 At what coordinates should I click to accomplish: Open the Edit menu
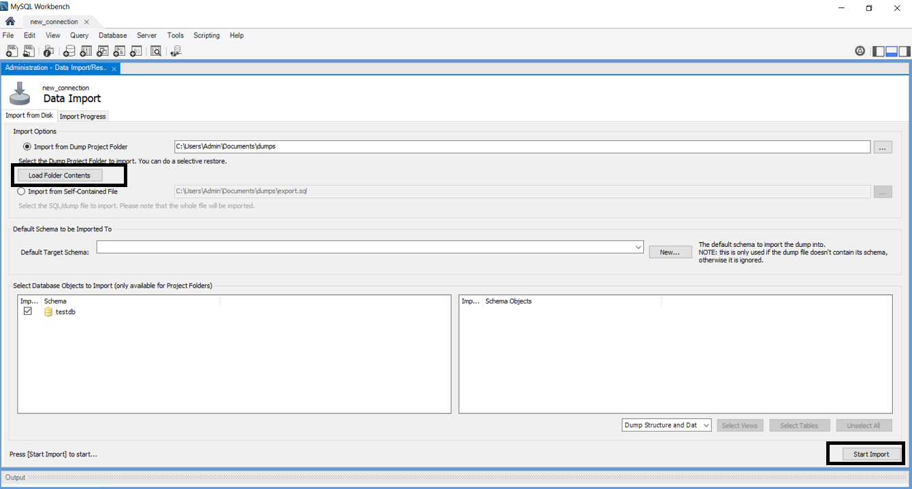coord(29,35)
